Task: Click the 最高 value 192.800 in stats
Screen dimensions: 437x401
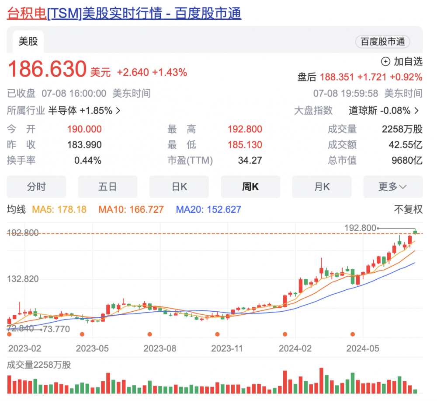Action: tap(245, 129)
